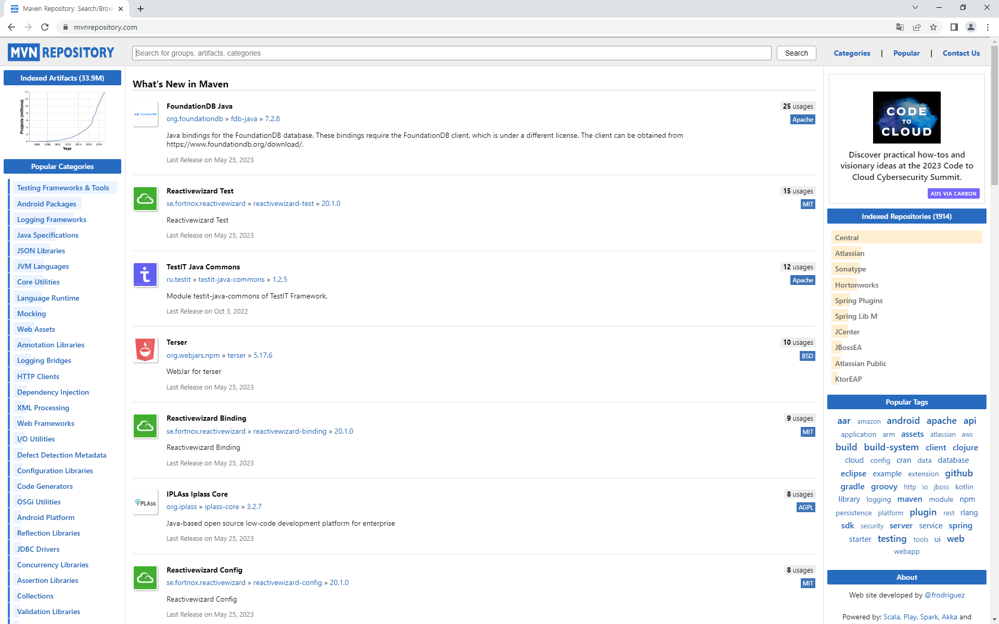The height and width of the screenshot is (624, 999).
Task: Reload the page using browser refresh icon
Action: point(45,27)
